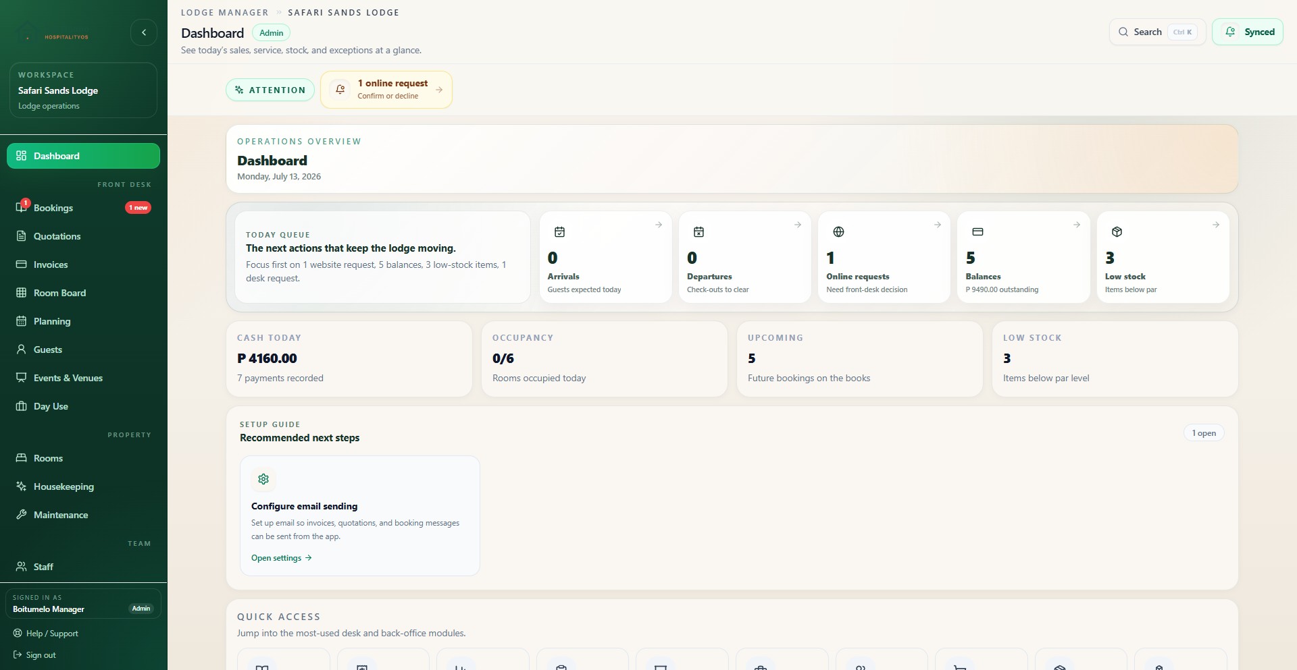Click the Boitumelo Manager signed-in card
The width and height of the screenshot is (1297, 670).
click(x=83, y=603)
